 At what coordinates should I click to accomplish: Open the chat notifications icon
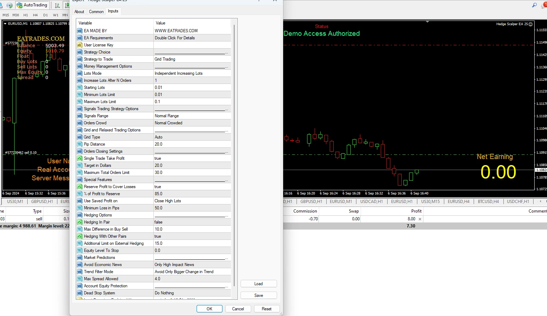(x=544, y=5)
